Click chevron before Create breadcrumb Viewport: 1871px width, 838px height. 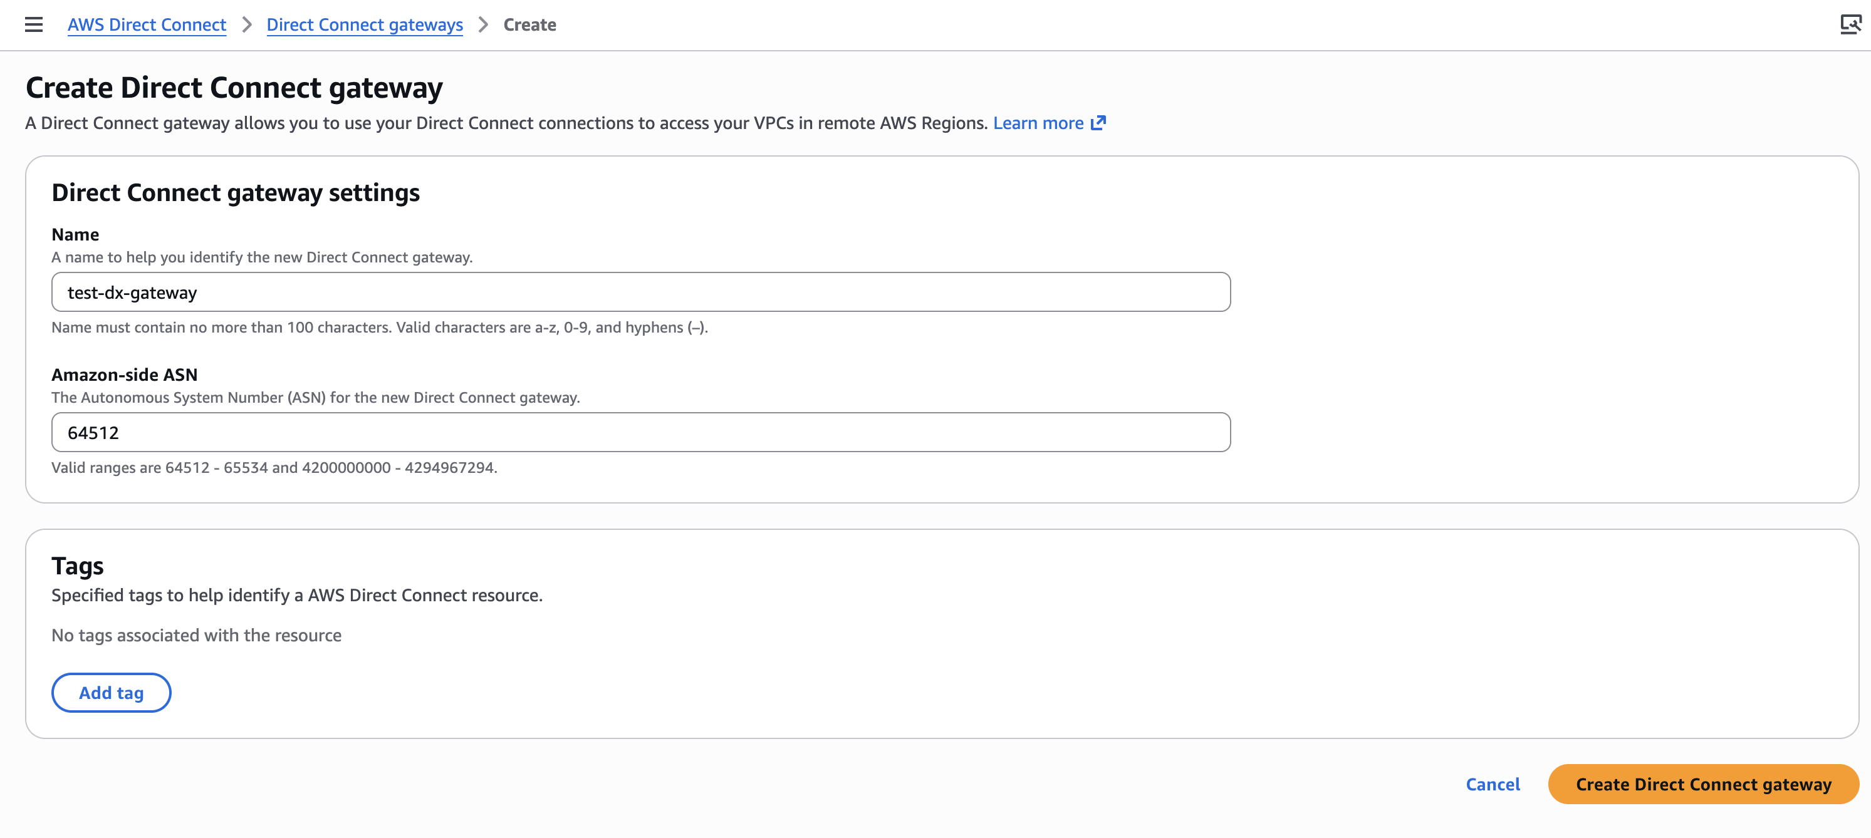[483, 24]
